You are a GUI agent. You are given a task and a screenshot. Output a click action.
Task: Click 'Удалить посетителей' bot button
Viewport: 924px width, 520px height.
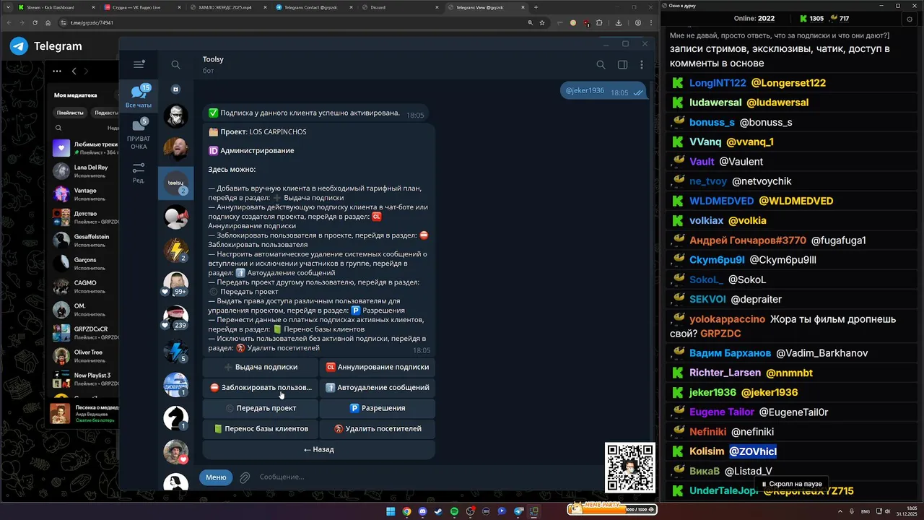378,428
